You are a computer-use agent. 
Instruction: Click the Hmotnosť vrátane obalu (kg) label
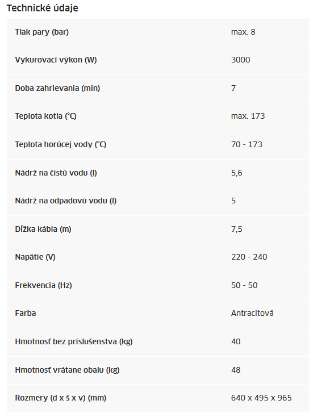coord(67,370)
